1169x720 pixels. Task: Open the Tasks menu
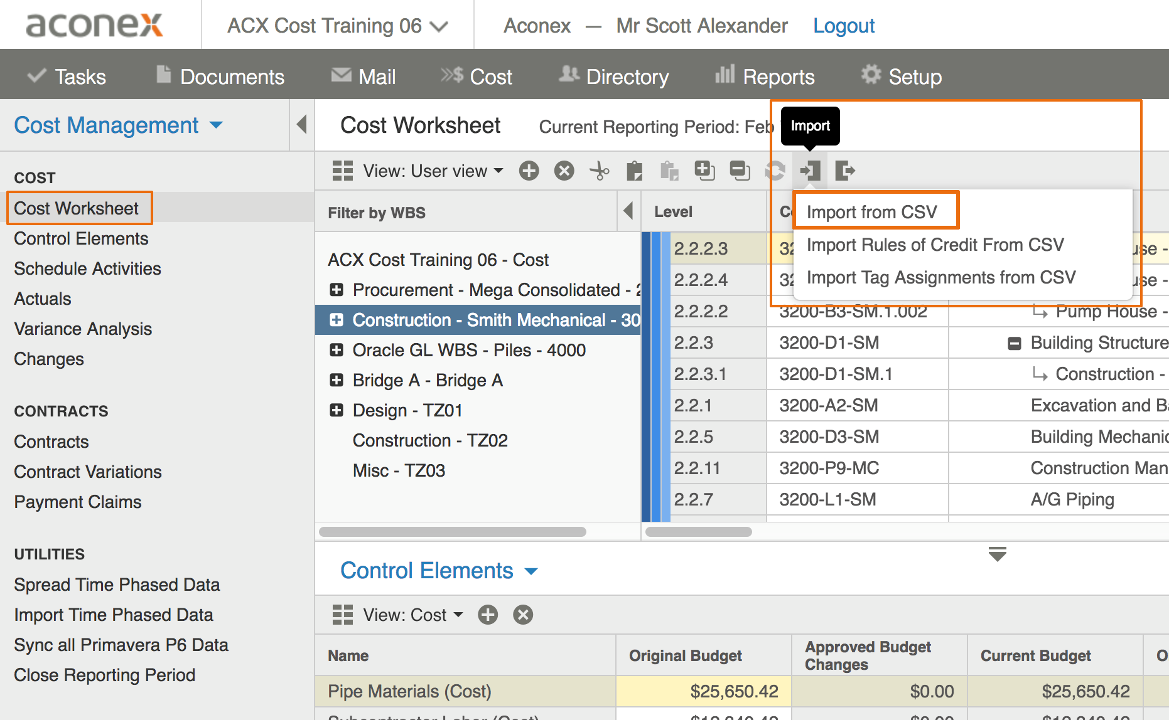67,77
